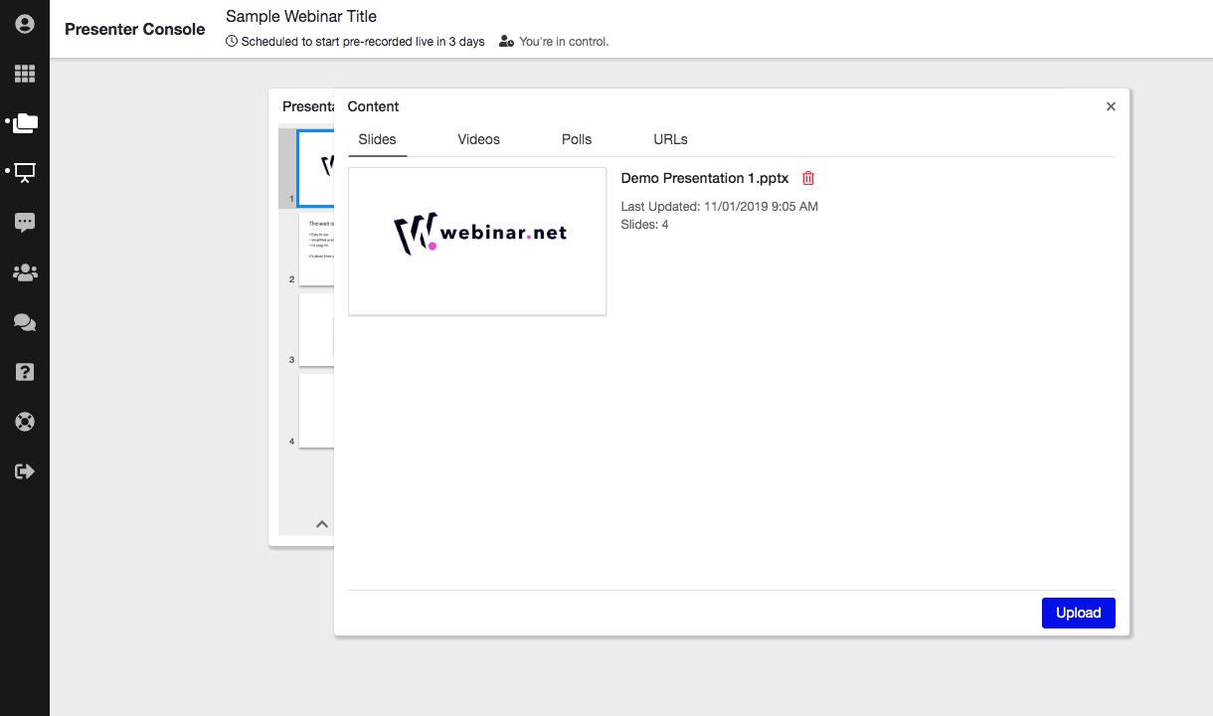Open the user profile icon in sidebar

coord(25,24)
